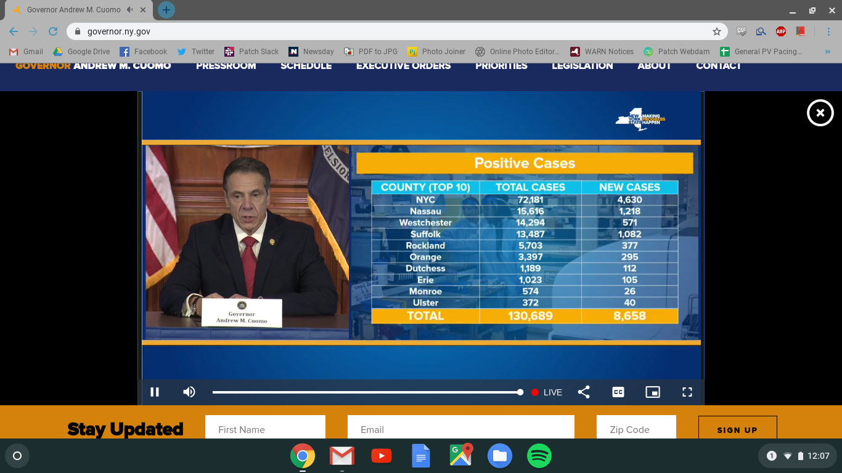Image resolution: width=842 pixels, height=473 pixels.
Task: Open the AdBlock Plus extension
Action: pyautogui.click(x=781, y=31)
